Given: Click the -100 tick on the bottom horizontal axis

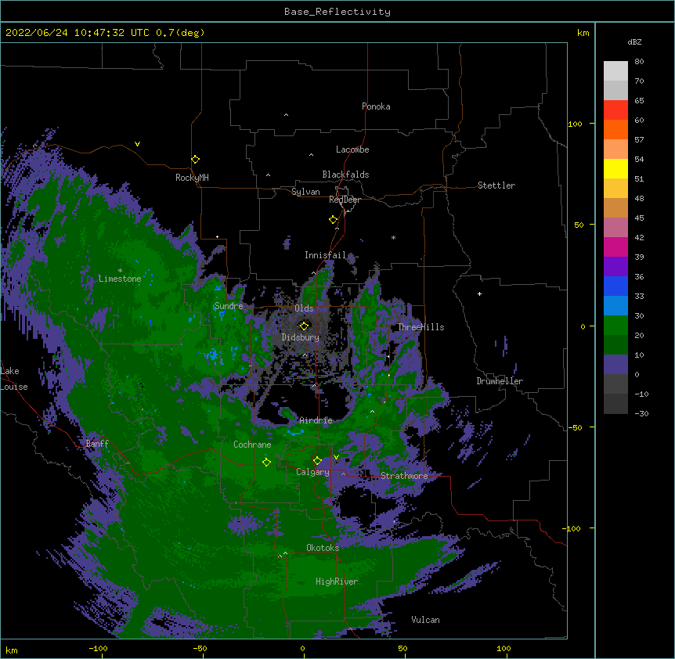Looking at the screenshot, I should pos(98,648).
